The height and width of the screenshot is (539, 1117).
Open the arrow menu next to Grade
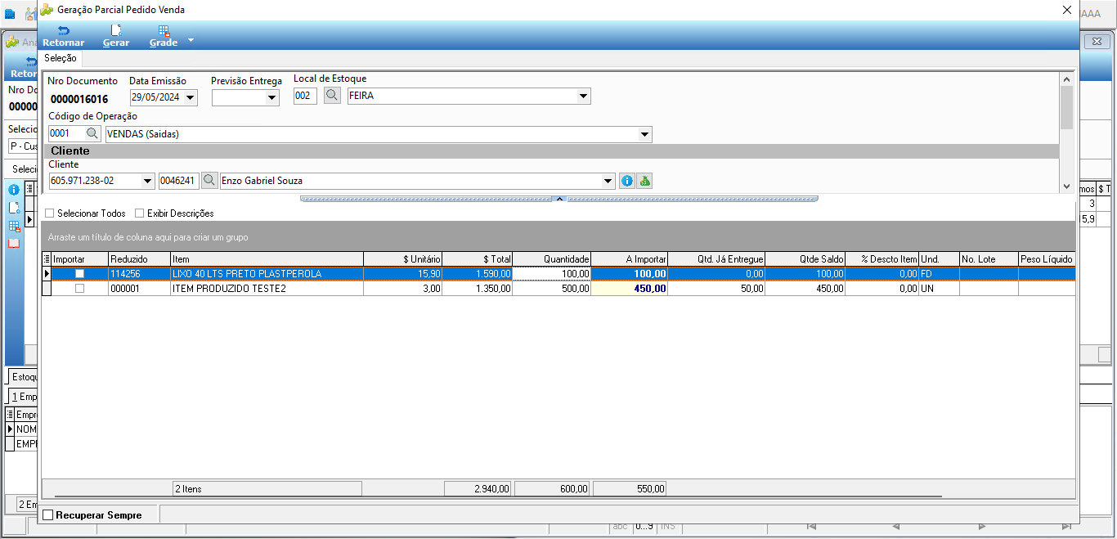coord(191,39)
